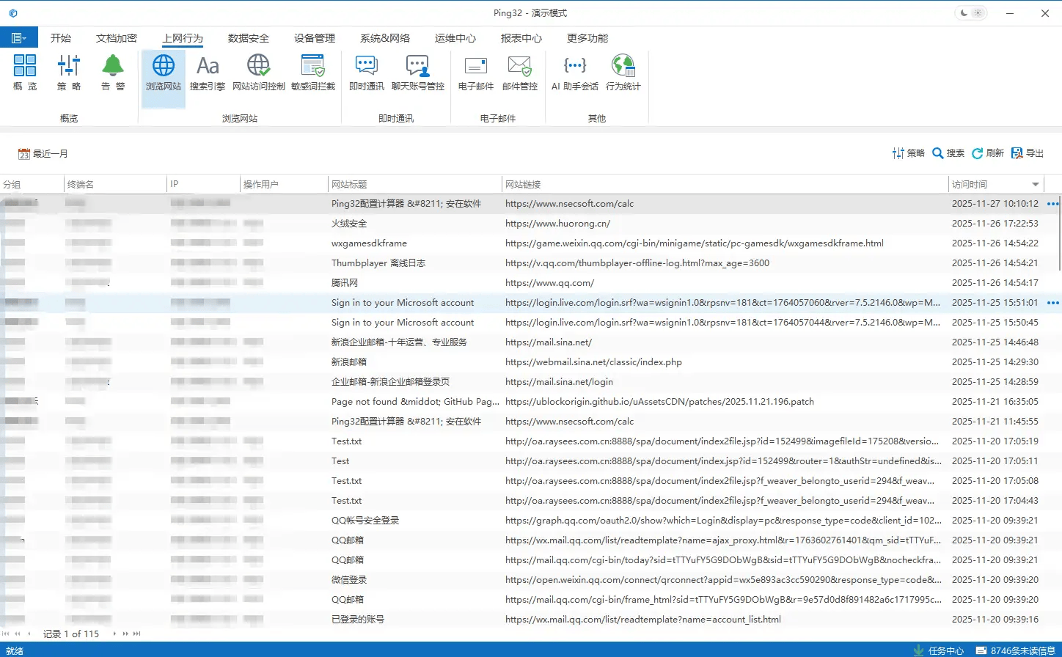This screenshot has height=657, width=1062.
Task: Expand the 访问时间 column sort dropdown
Action: click(x=1036, y=184)
